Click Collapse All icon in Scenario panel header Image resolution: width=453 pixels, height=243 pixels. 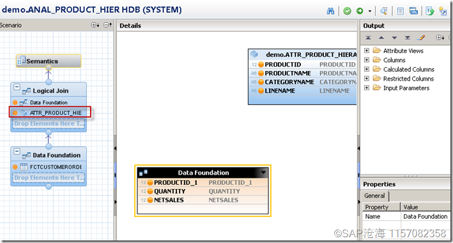pos(108,25)
